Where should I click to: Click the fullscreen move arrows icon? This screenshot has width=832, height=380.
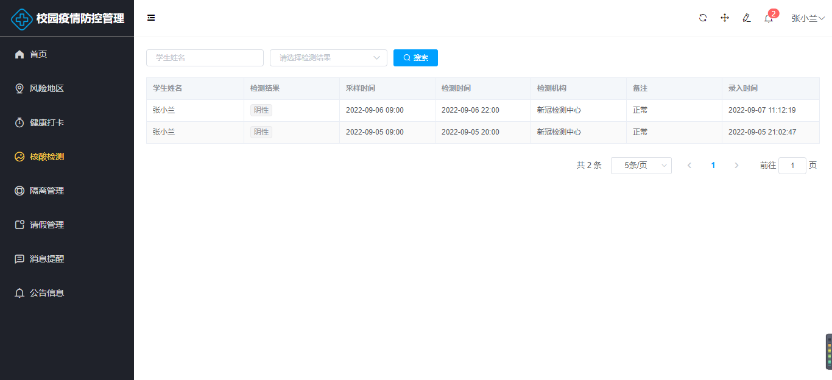click(x=725, y=18)
